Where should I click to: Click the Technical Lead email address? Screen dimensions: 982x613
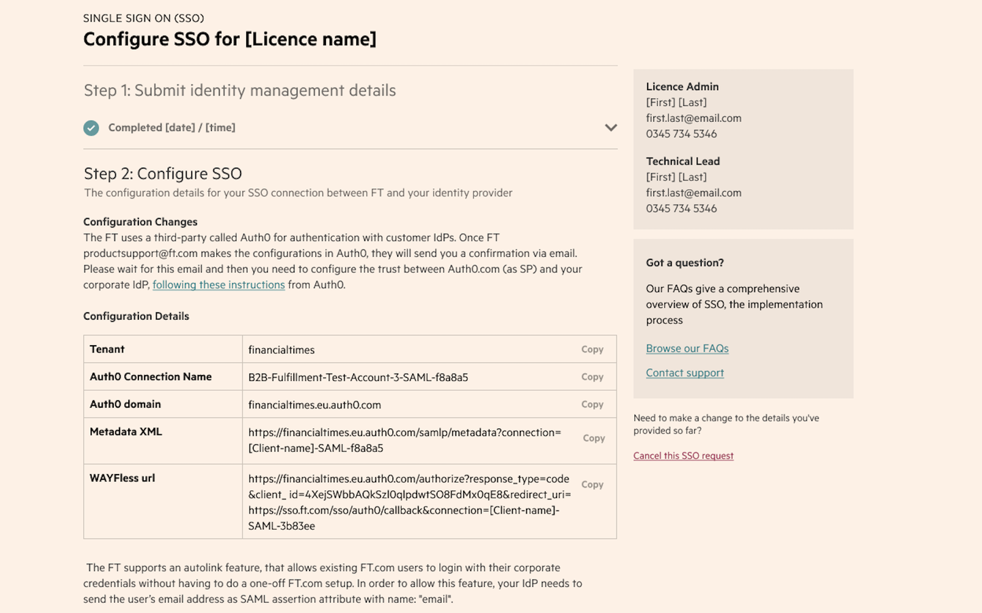click(x=694, y=193)
